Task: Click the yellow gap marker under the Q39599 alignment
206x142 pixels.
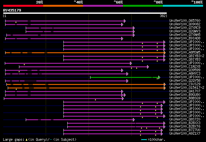Action: pos(19,71)
